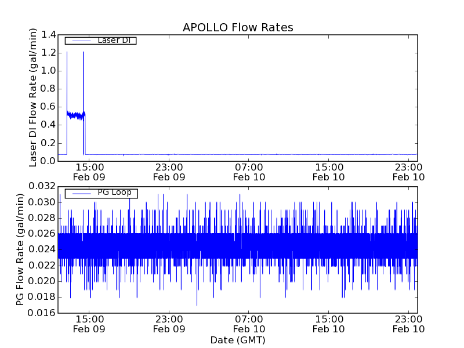Viewport: 464px width, 348px height.
Task: Click top chart 23:00 Feb 09 label
Action: pos(169,172)
